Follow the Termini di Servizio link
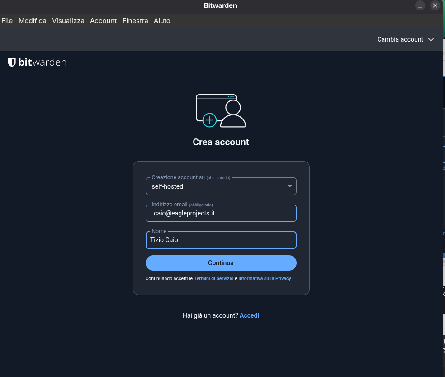Image resolution: width=445 pixels, height=377 pixels. click(x=213, y=279)
